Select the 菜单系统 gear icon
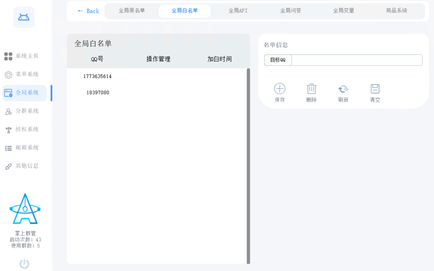The image size is (434, 271). pyautogui.click(x=8, y=75)
